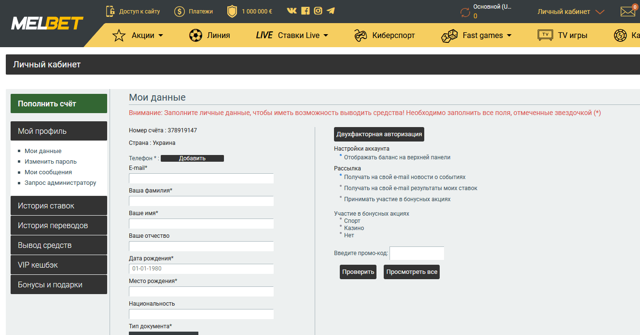Click the promo-code input field
The height and width of the screenshot is (335, 640).
click(x=417, y=253)
